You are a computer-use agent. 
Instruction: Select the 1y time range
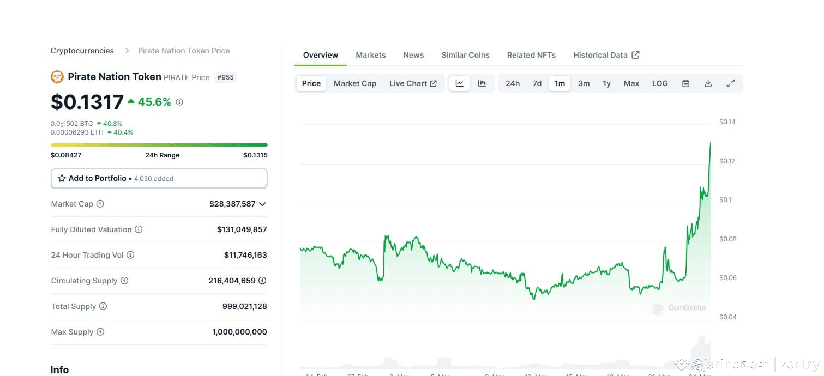pyautogui.click(x=607, y=83)
